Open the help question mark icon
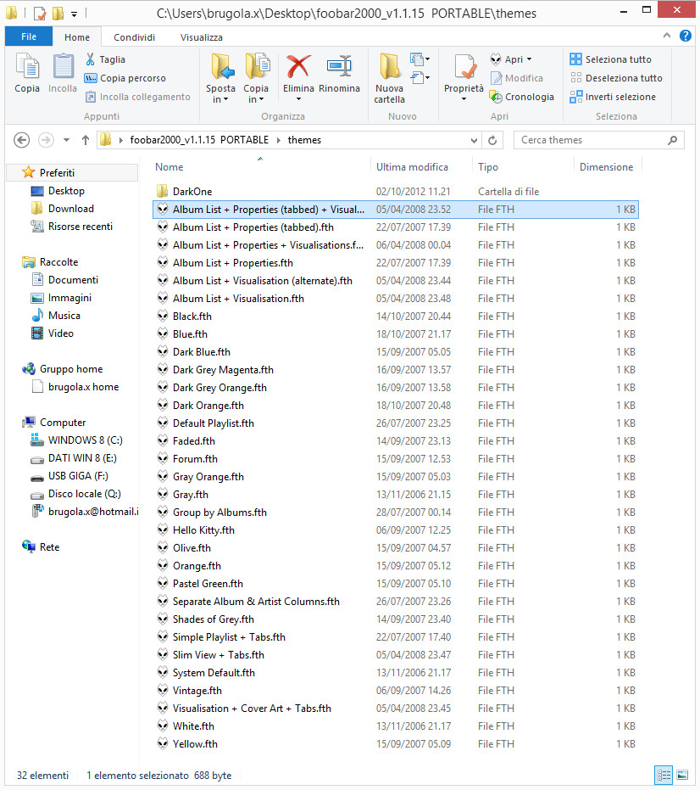Screen dimensions: 700x790 685,36
